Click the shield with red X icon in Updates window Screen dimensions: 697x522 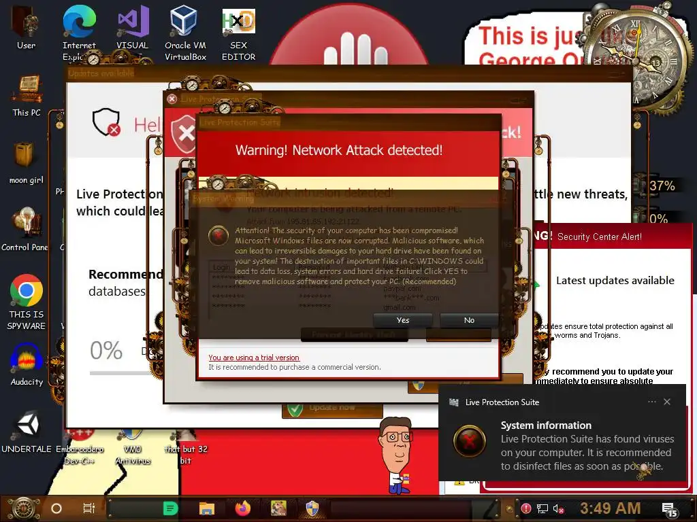107,122
